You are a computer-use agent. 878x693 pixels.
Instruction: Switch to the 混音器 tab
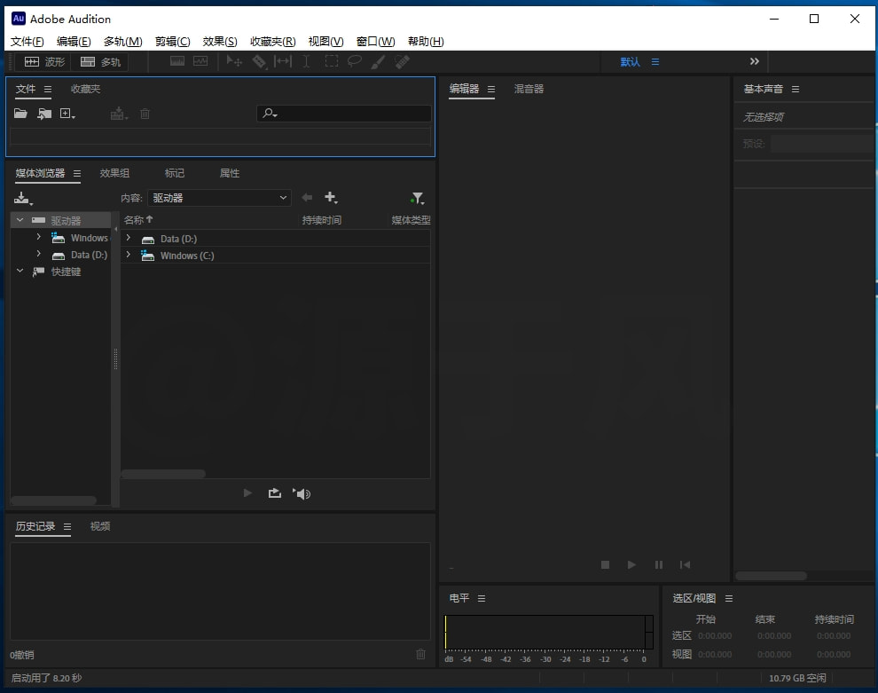tap(529, 89)
